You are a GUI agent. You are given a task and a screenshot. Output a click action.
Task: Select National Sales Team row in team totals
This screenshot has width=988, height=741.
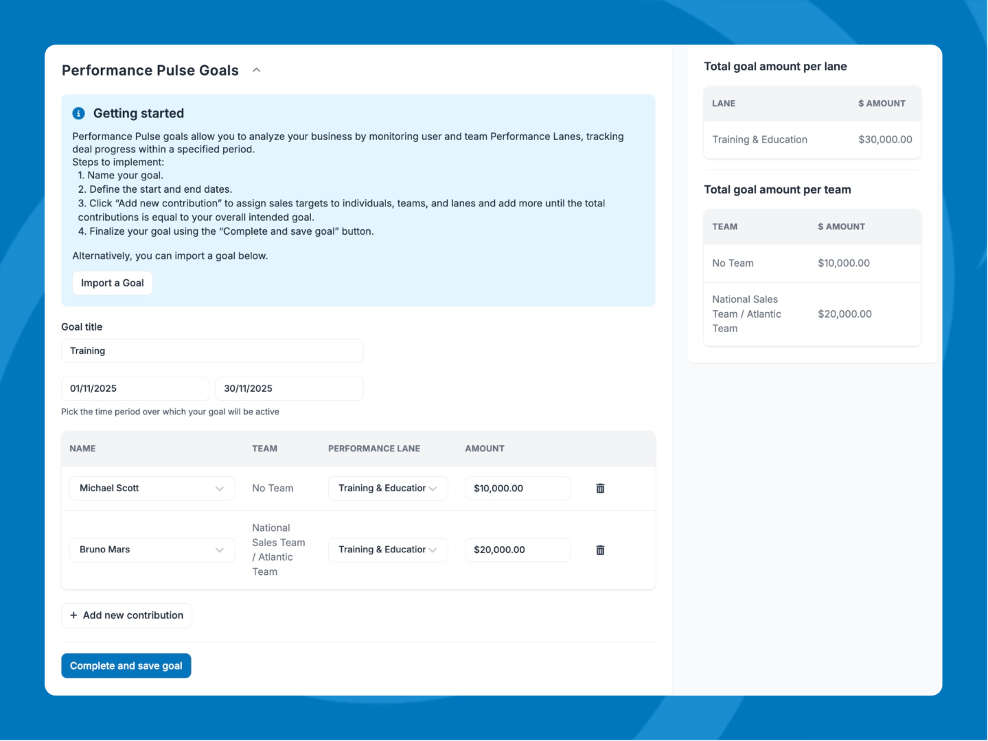point(812,314)
